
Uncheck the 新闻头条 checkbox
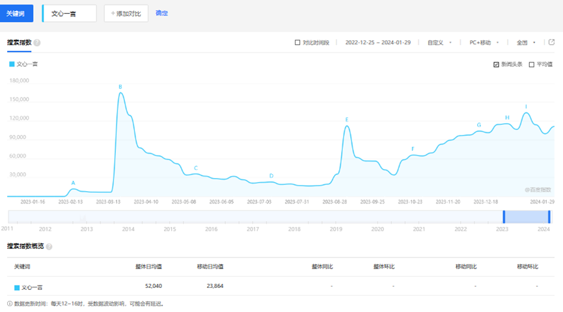pyautogui.click(x=497, y=64)
